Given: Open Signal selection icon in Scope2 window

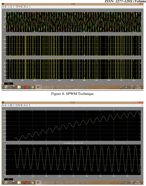Looking at the screenshot, I should coord(29,105).
